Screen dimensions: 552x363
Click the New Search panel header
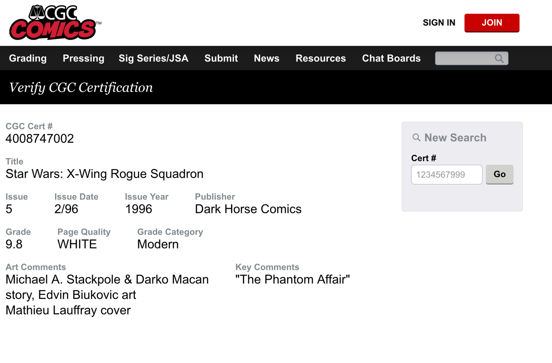(455, 137)
